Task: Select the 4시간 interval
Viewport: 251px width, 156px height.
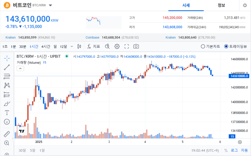Action: tap(46, 47)
